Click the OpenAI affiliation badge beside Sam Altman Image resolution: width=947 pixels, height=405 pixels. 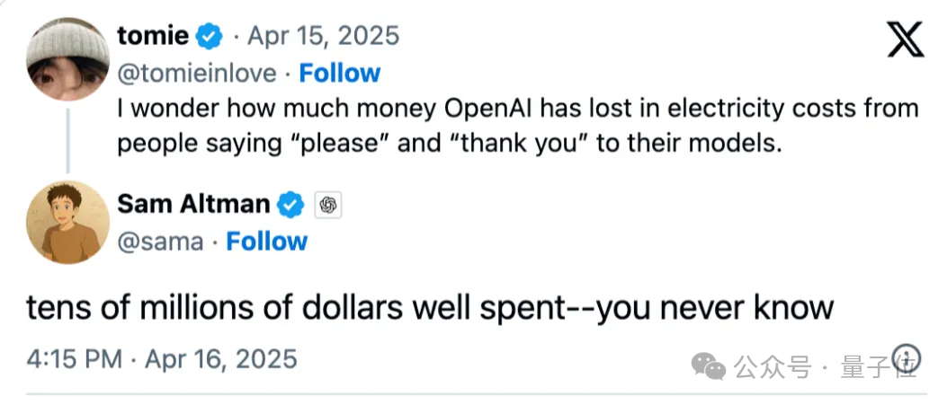click(327, 206)
